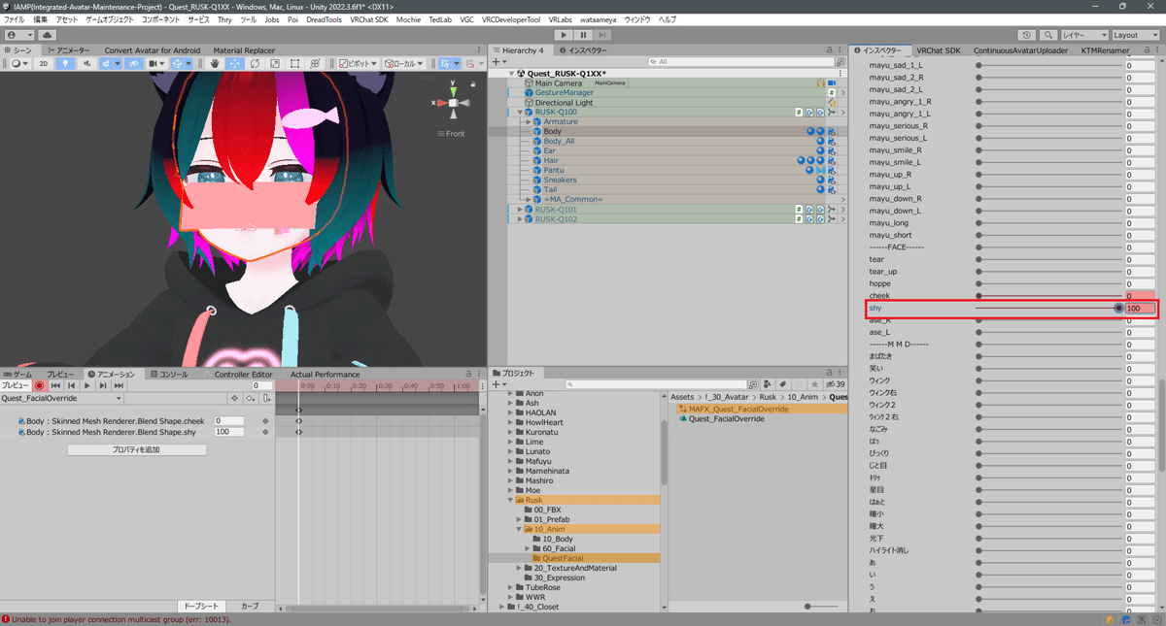Image resolution: width=1166 pixels, height=626 pixels.
Task: Open Undo History icon at top right
Action: 1026,35
